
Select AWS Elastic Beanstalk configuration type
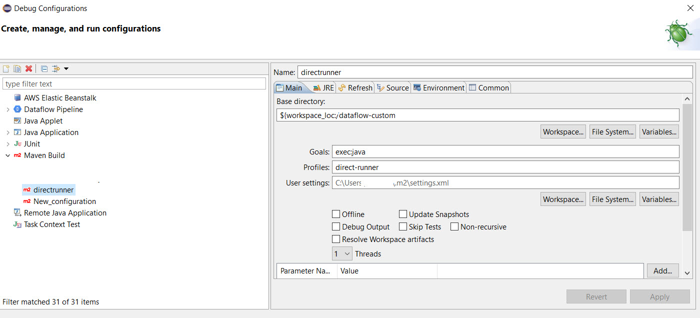60,98
